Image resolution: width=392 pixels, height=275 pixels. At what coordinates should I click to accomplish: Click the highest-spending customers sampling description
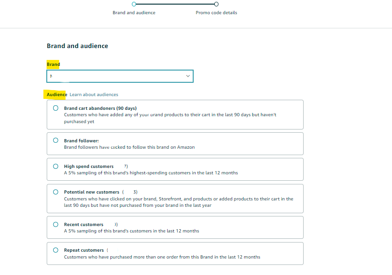coord(151,173)
